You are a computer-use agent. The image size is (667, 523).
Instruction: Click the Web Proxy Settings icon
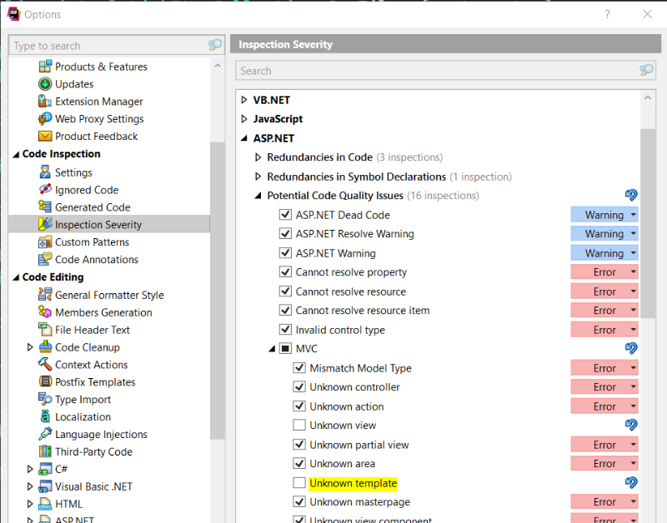pyautogui.click(x=46, y=119)
